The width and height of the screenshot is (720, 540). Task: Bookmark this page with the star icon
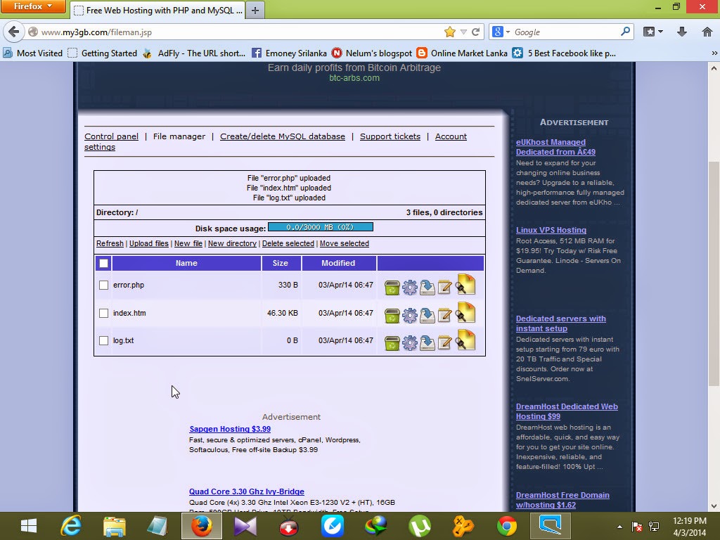449,32
